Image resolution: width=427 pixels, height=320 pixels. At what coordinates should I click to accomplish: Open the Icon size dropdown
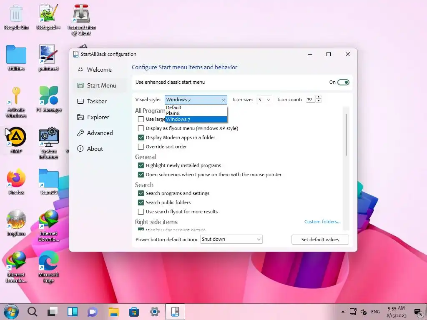264,100
